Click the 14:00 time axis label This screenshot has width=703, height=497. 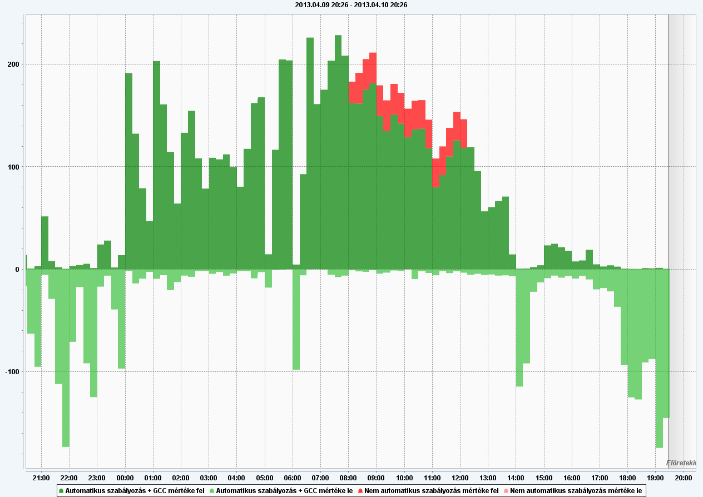point(516,478)
